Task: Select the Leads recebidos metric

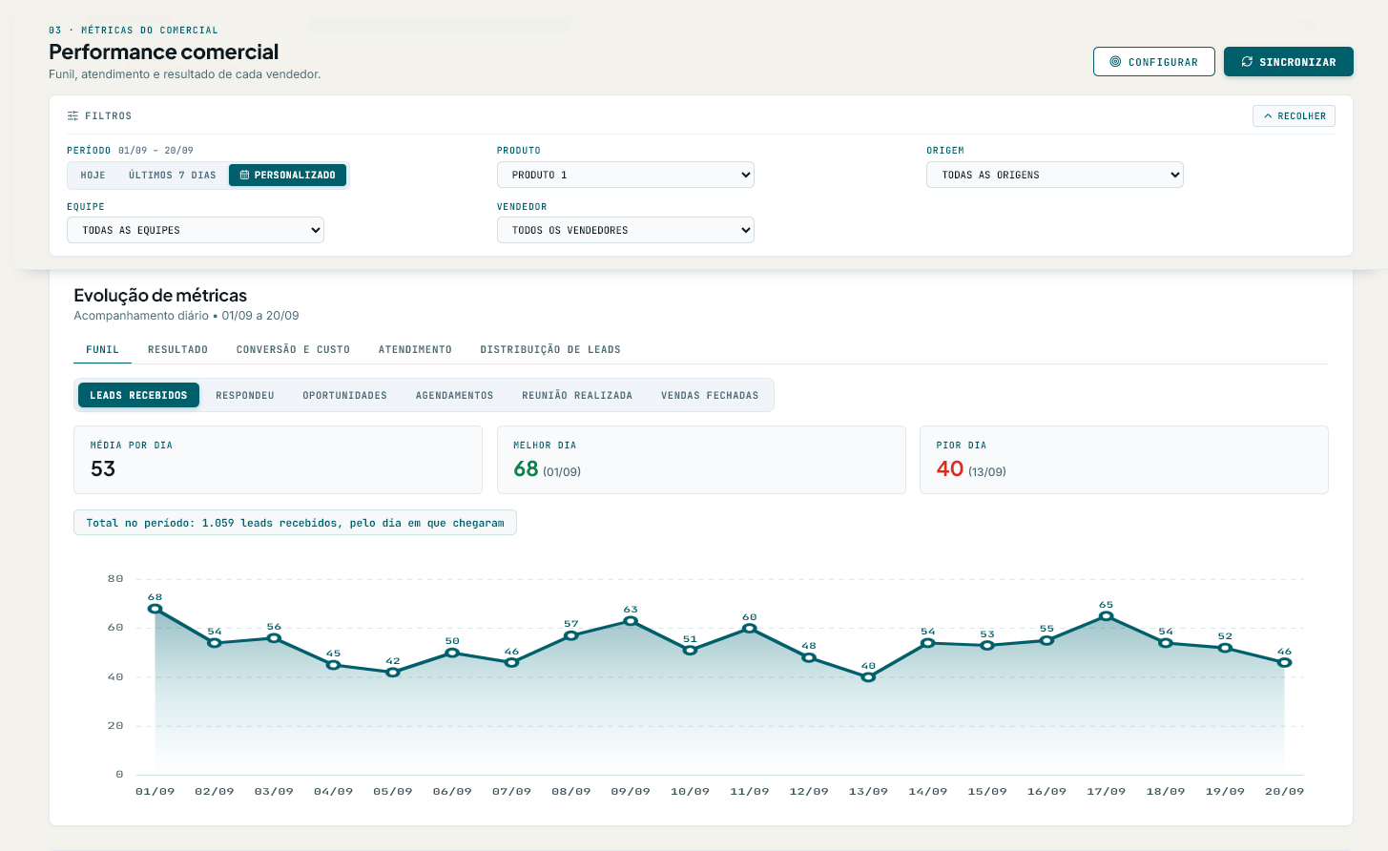Action: point(138,395)
